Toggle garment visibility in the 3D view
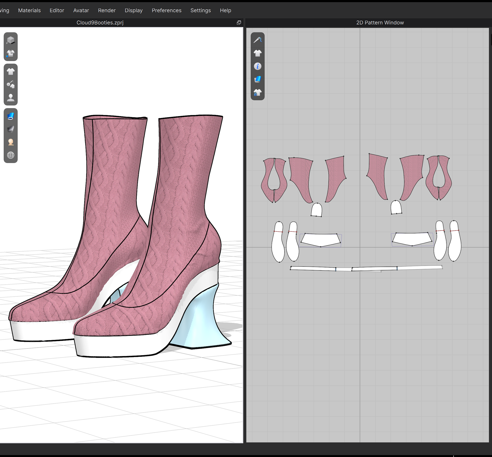The width and height of the screenshot is (492, 457). click(x=11, y=71)
